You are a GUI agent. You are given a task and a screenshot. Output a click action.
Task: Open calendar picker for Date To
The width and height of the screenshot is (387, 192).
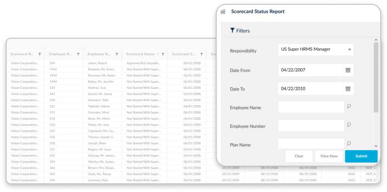[x=348, y=89]
